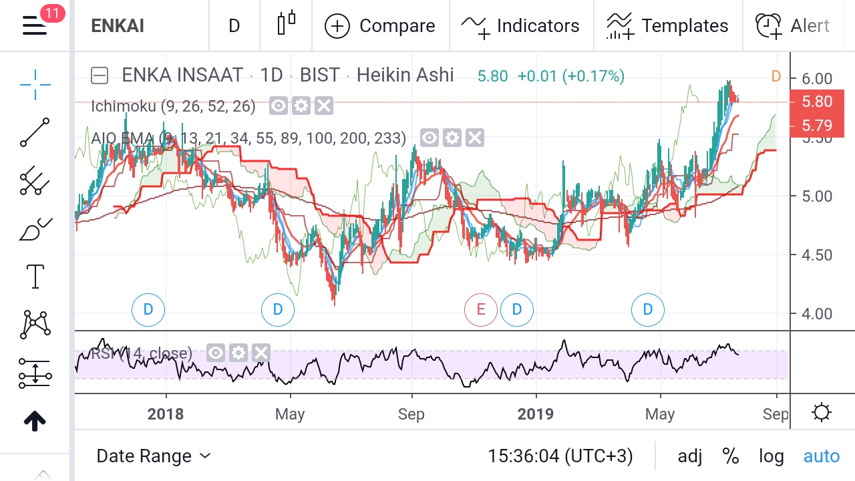855x481 pixels.
Task: Open Ichimoku indicator settings gear
Action: 301,106
